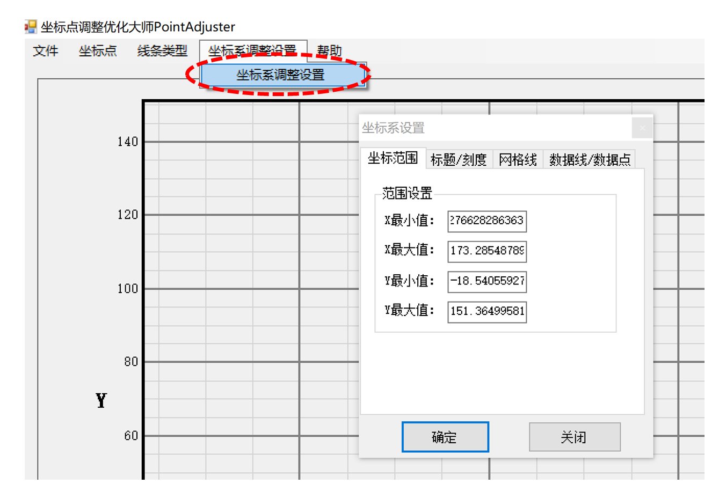The width and height of the screenshot is (705, 484).
Task: Click the X最小值: label text
Action: [410, 220]
